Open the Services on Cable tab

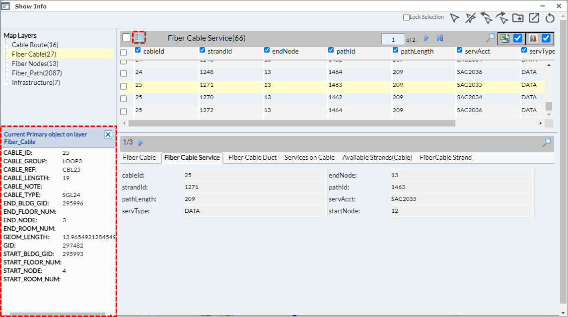309,157
